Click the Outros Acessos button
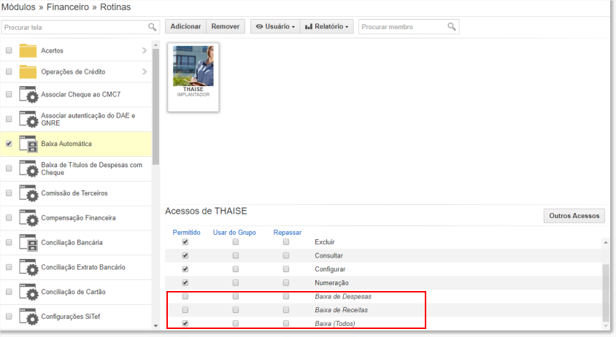The image size is (616, 337). (x=574, y=216)
